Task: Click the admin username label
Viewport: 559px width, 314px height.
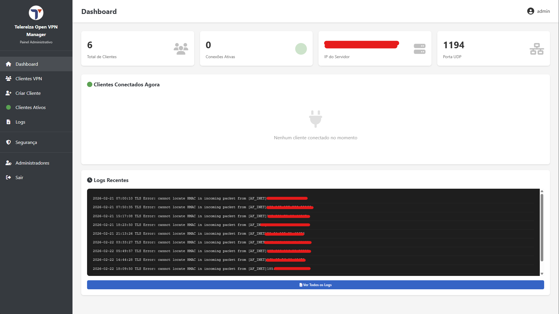Action: [543, 11]
